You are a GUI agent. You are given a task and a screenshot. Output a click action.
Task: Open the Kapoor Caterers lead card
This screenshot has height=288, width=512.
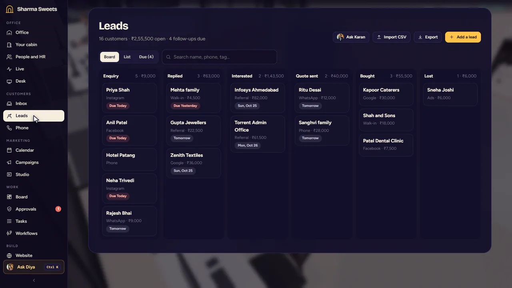point(386,94)
